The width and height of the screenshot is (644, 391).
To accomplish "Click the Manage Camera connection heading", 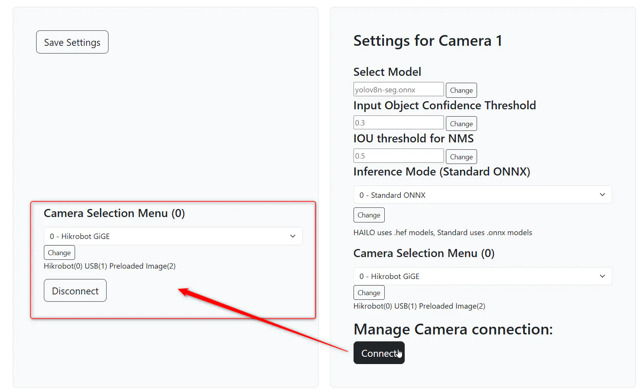I will 453,329.
